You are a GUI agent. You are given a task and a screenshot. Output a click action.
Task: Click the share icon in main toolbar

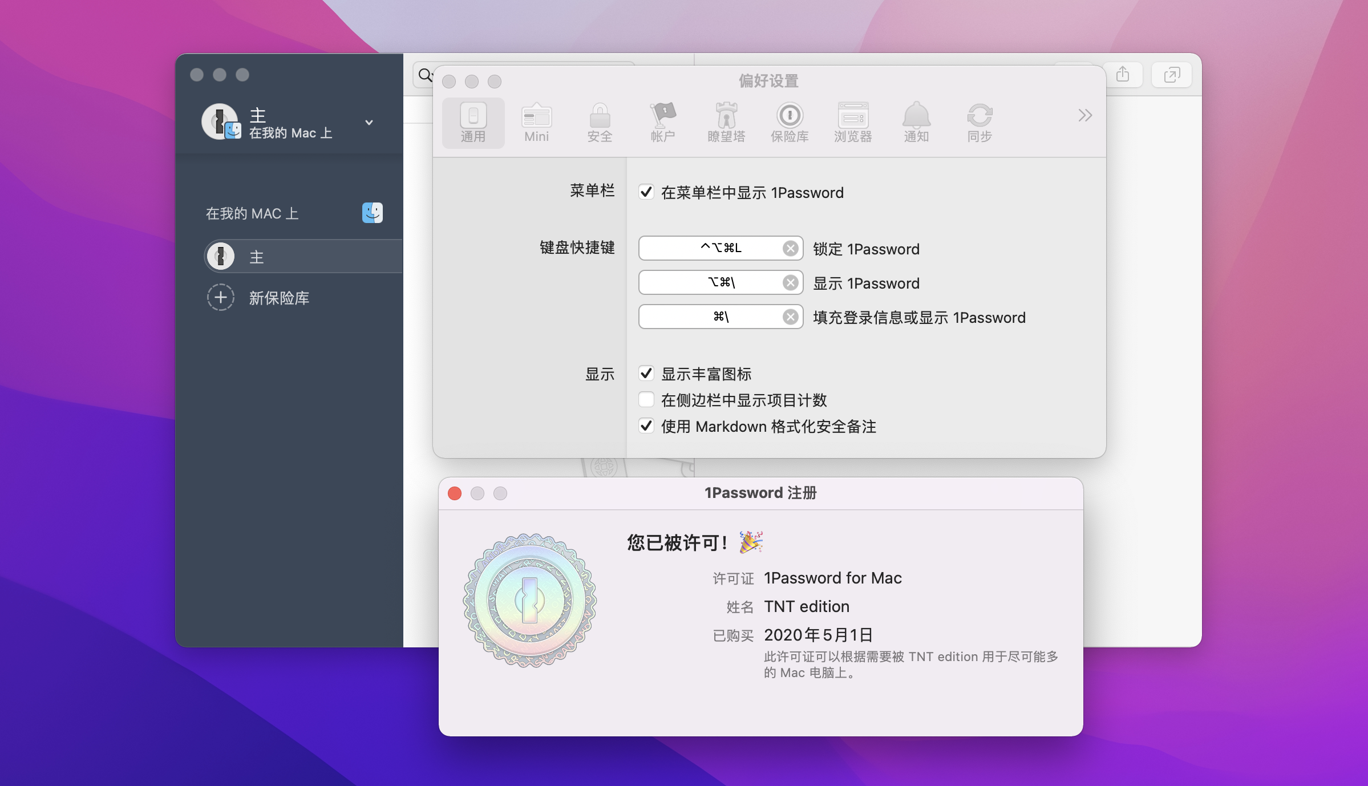(1123, 75)
